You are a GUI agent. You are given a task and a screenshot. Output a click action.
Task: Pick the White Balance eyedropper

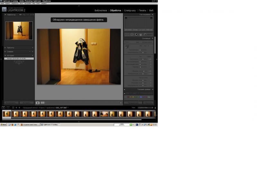tap(127, 47)
